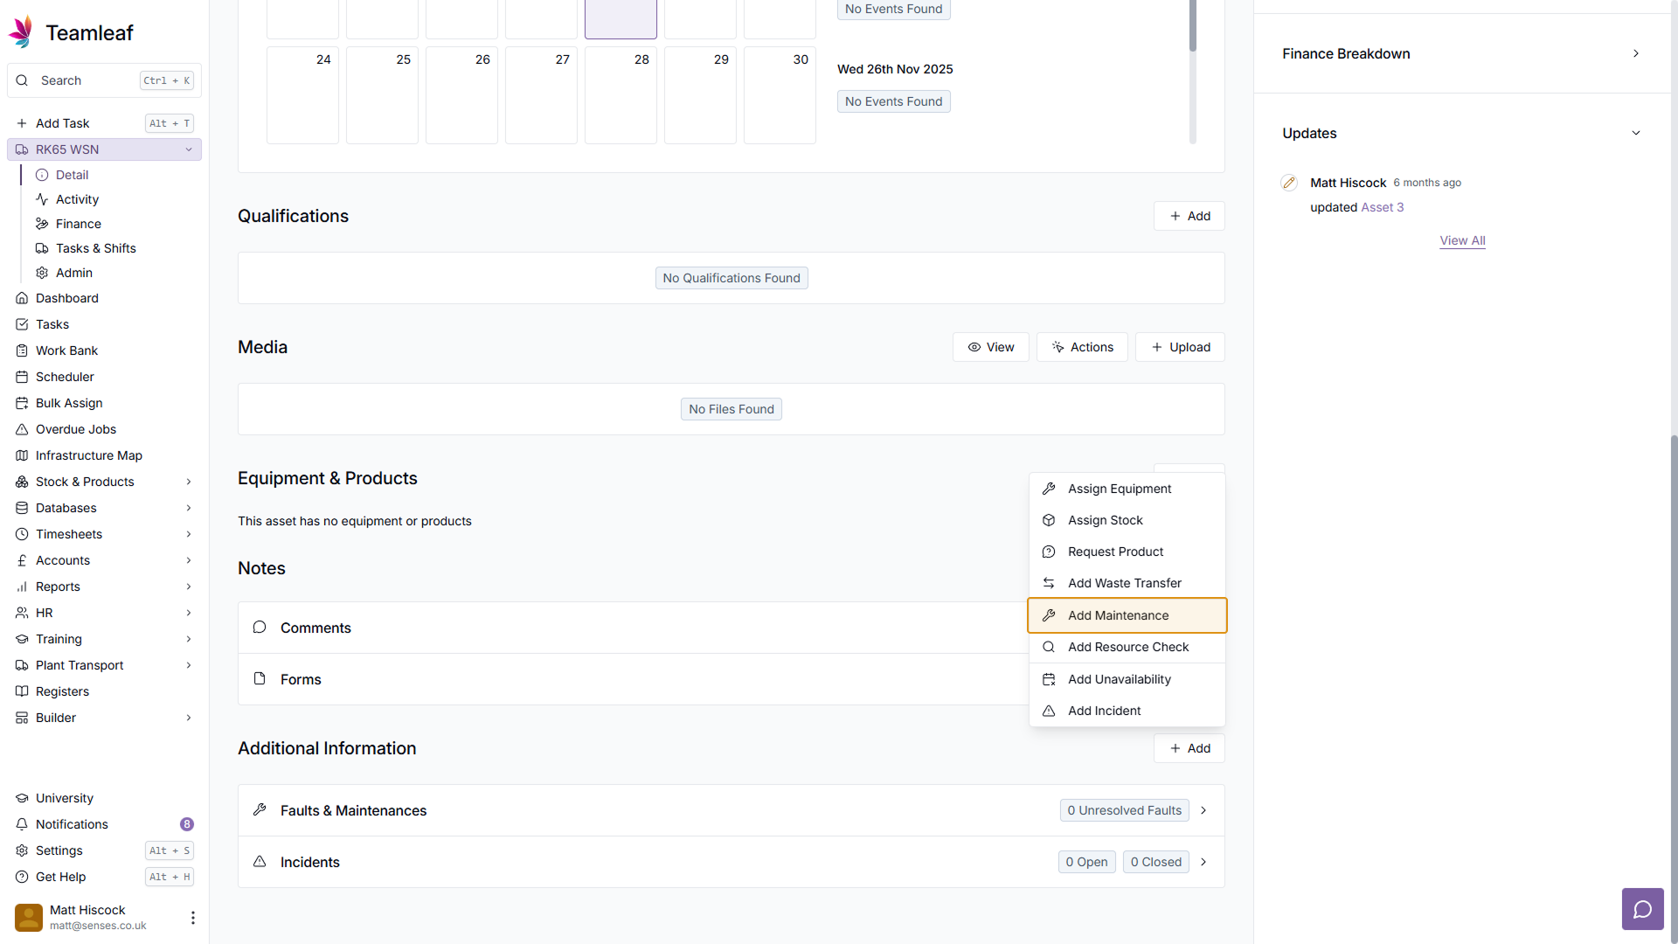
Task: Expand Stock & Products submenu
Action: coord(188,482)
